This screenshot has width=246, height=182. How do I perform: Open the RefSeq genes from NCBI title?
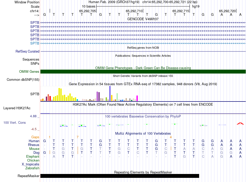click(x=143, y=48)
